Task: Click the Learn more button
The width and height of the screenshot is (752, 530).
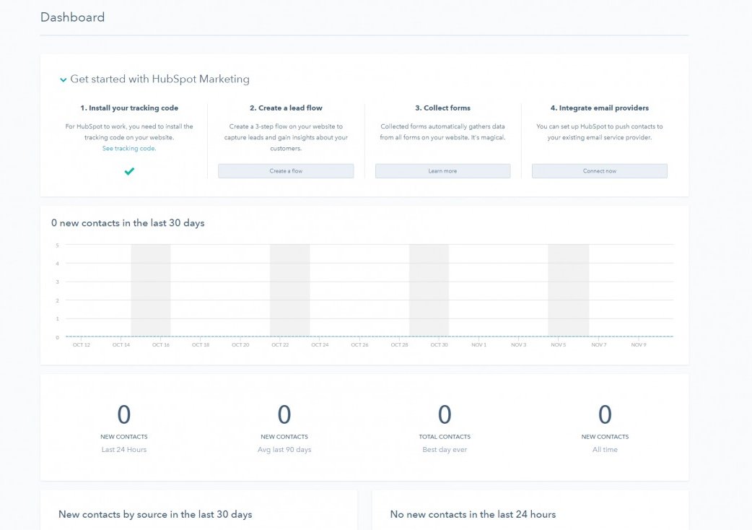Action: coord(442,171)
